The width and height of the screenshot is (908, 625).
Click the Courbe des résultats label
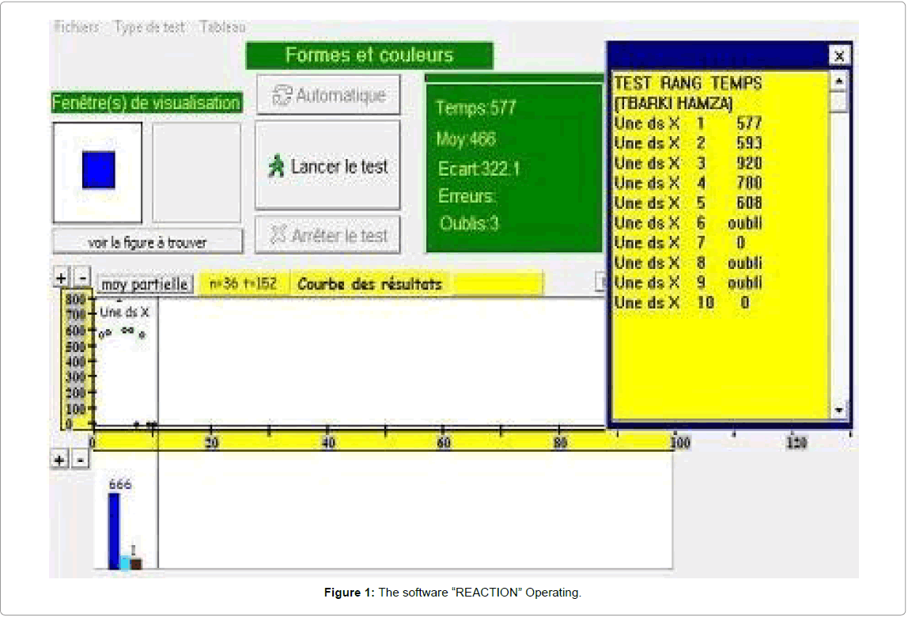pyautogui.click(x=369, y=284)
